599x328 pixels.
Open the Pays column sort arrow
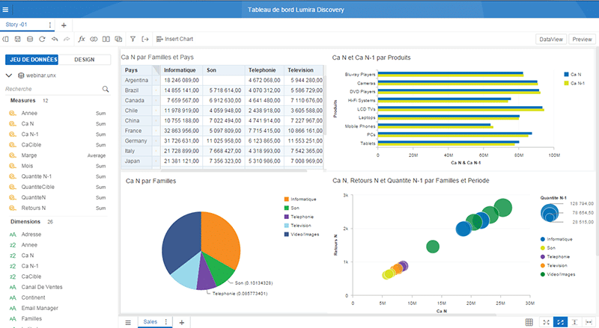[156, 69]
